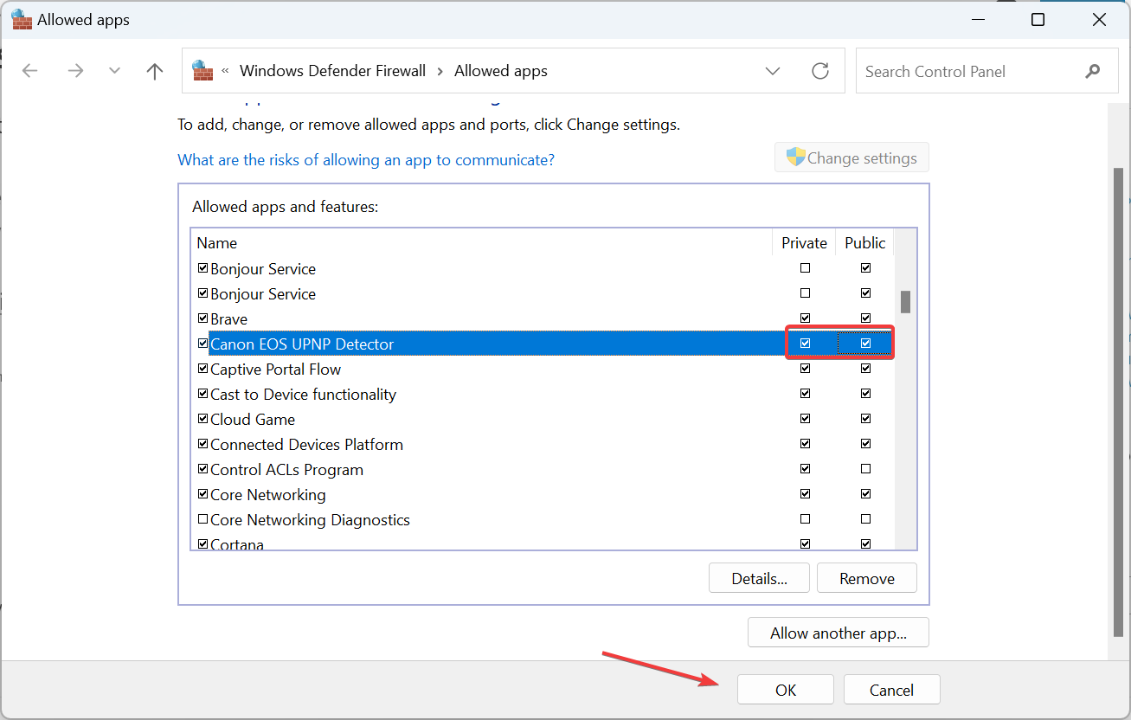The image size is (1131, 720).
Task: Expand the address bar history dropdown
Action: [x=773, y=71]
